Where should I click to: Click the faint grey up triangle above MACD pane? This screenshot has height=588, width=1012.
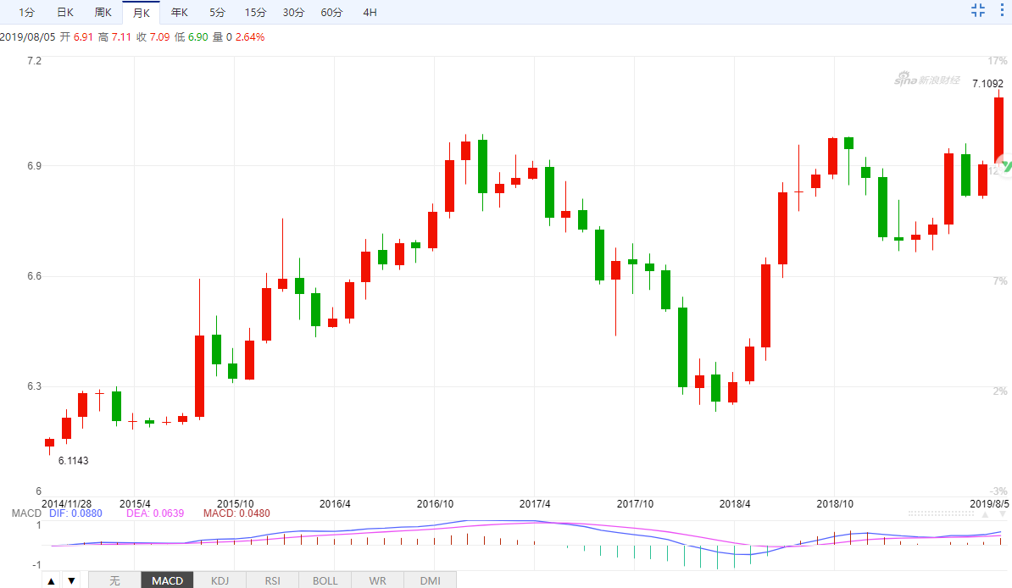coord(985,514)
